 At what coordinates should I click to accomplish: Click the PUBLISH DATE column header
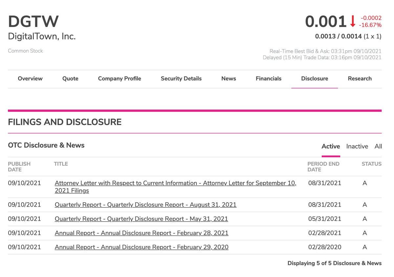click(x=19, y=167)
